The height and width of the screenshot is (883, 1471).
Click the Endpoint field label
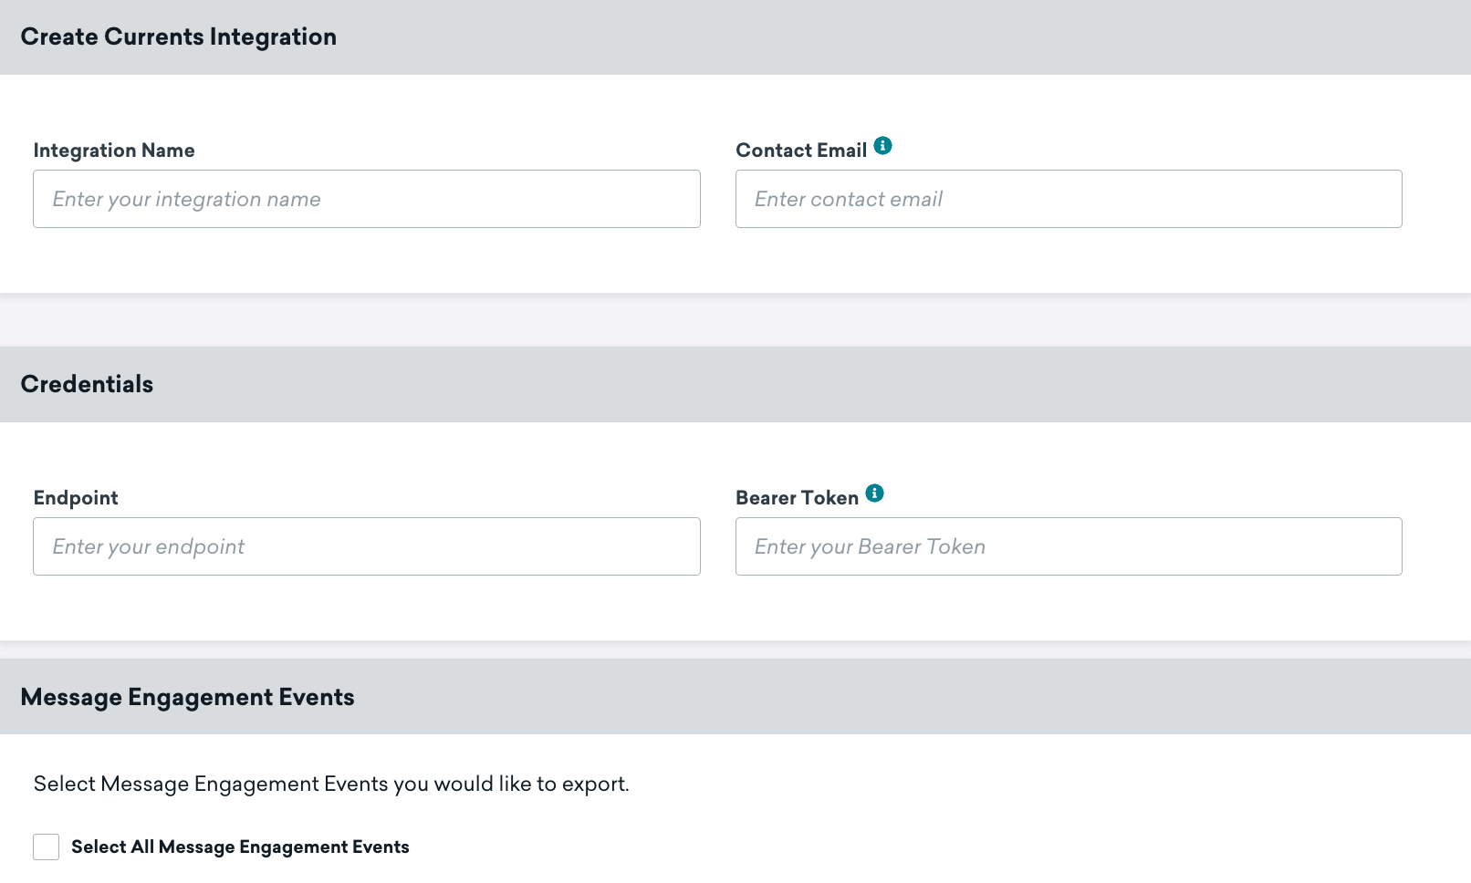click(76, 498)
